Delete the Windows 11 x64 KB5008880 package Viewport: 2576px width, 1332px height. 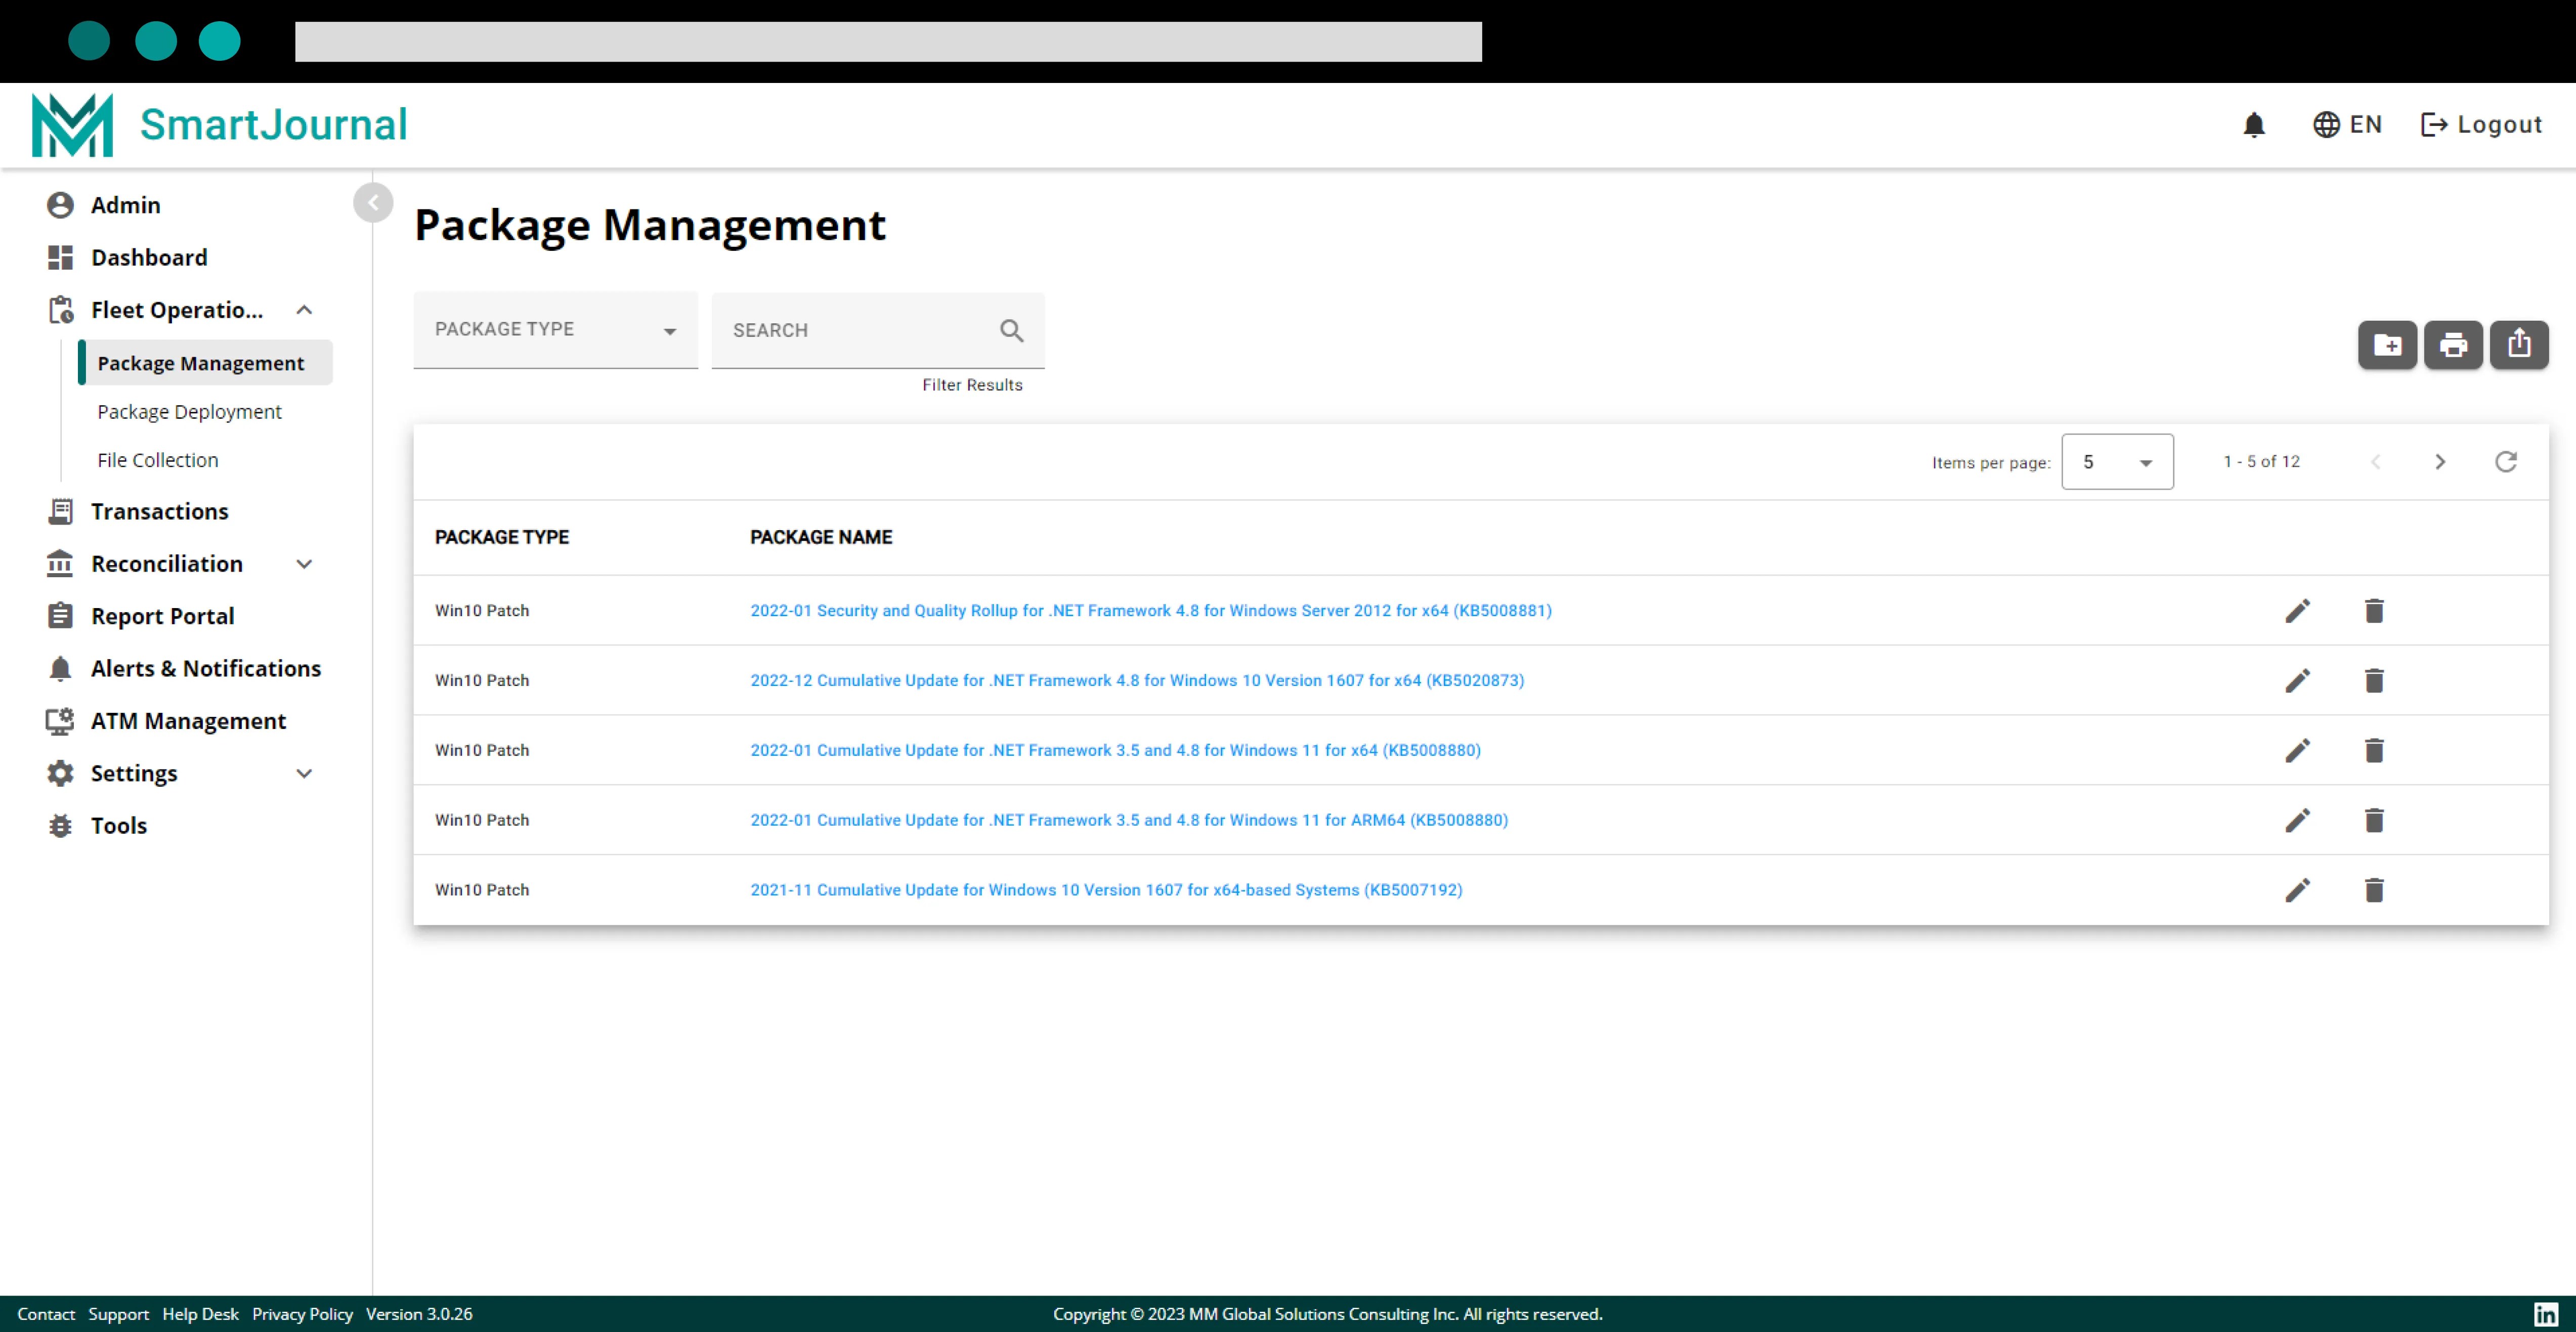tap(2374, 751)
